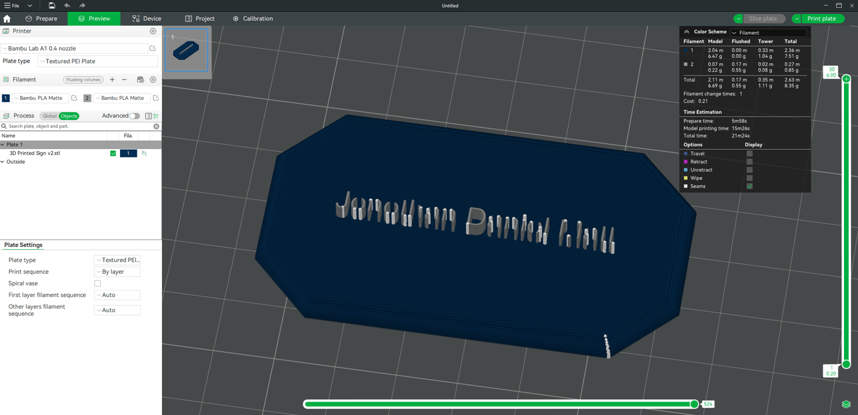858x415 pixels.
Task: Collapse the Plate 1 tree row
Action: pos(3,145)
